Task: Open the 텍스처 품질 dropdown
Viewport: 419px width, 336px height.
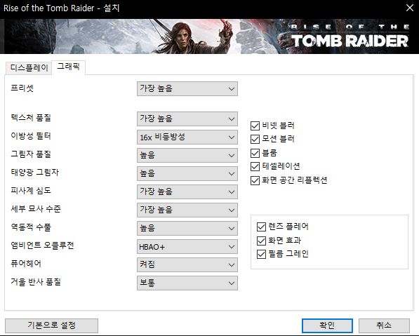Action: click(187, 119)
